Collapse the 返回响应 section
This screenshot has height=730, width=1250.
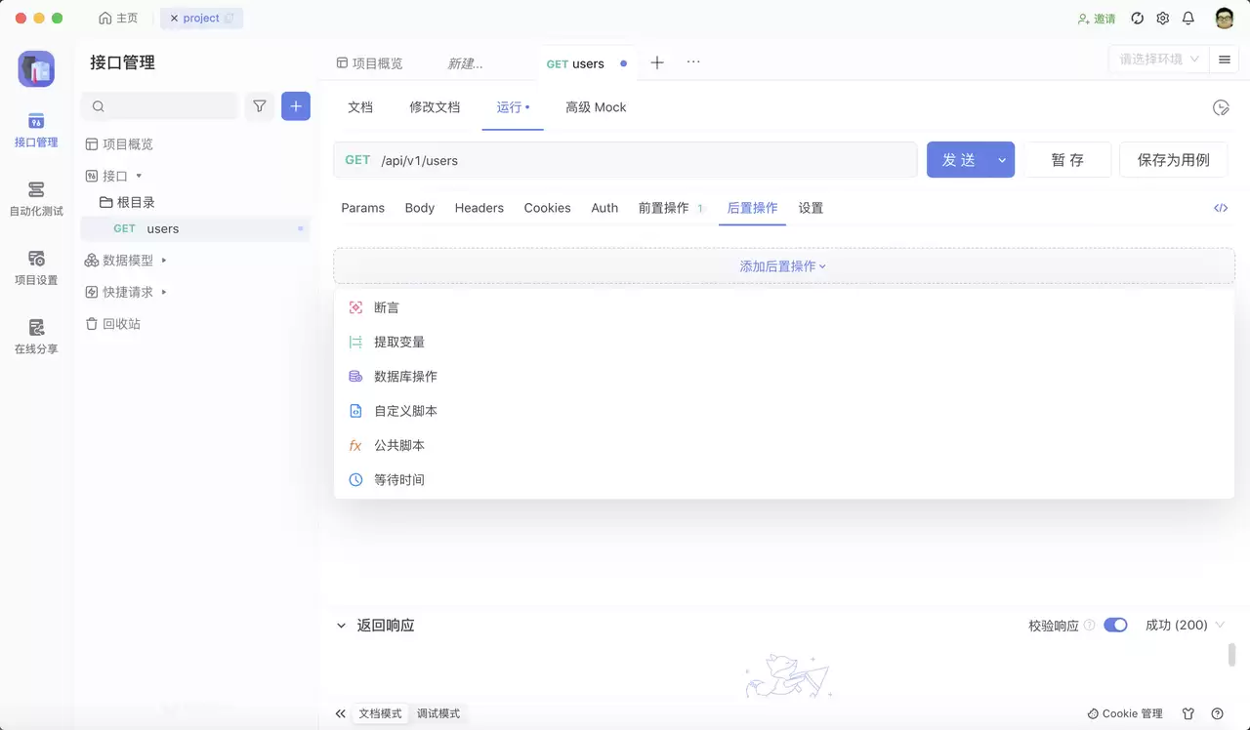[341, 626]
